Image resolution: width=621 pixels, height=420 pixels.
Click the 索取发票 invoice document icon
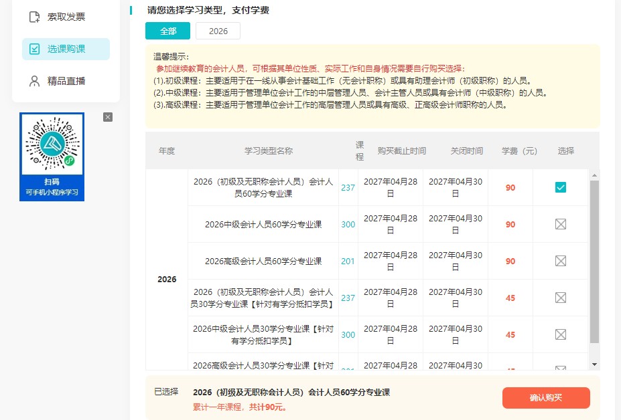pos(34,17)
